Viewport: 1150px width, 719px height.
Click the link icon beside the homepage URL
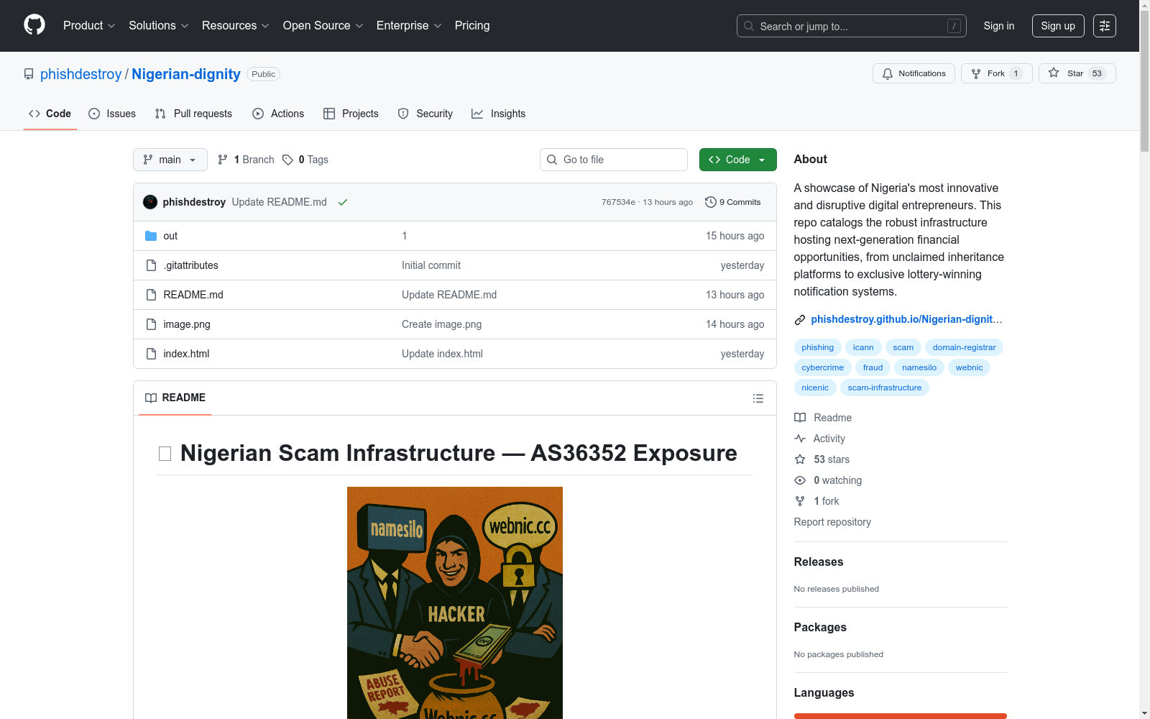coord(800,319)
